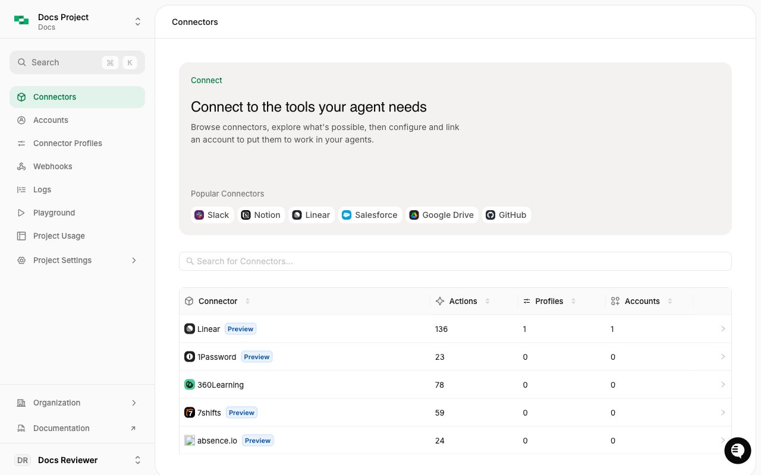Click the Preview badge next to 7shifts
Viewport: 761px width, 475px height.
pos(241,413)
